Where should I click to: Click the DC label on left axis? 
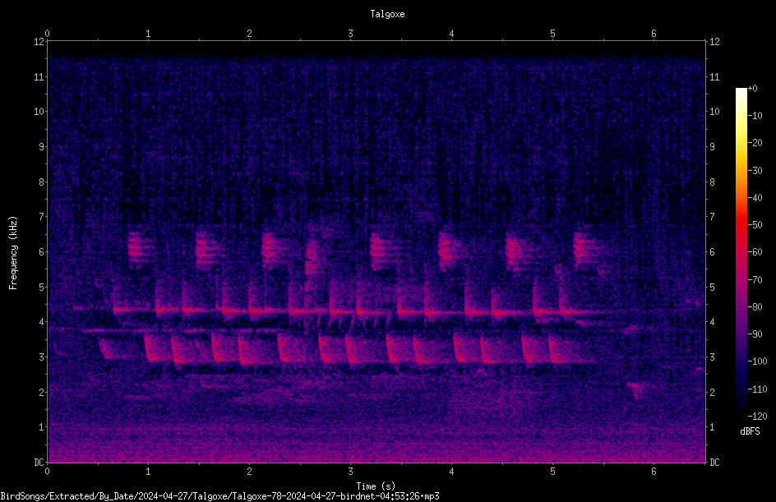(x=39, y=462)
